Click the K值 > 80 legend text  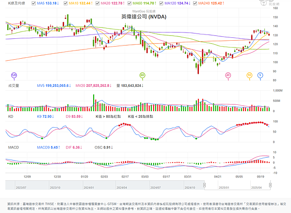108,116
